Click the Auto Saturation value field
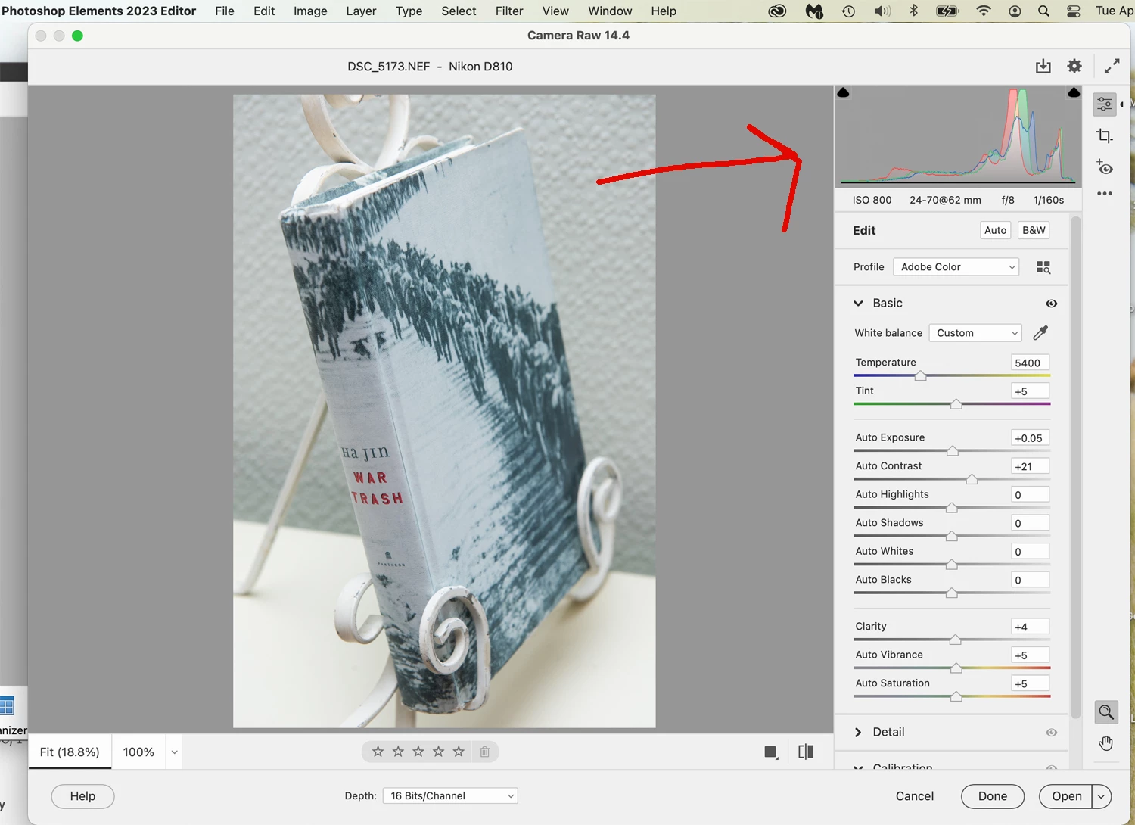 (x=1031, y=684)
